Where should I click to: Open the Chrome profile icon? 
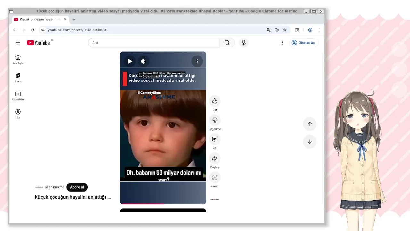click(x=310, y=30)
